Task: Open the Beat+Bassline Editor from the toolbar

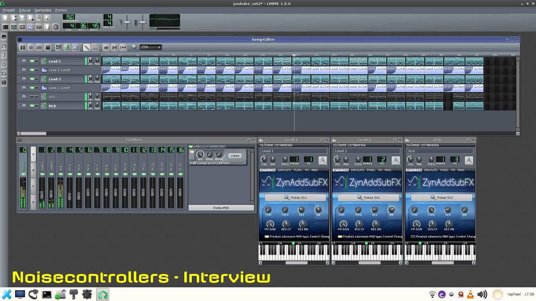Action: 14,27
